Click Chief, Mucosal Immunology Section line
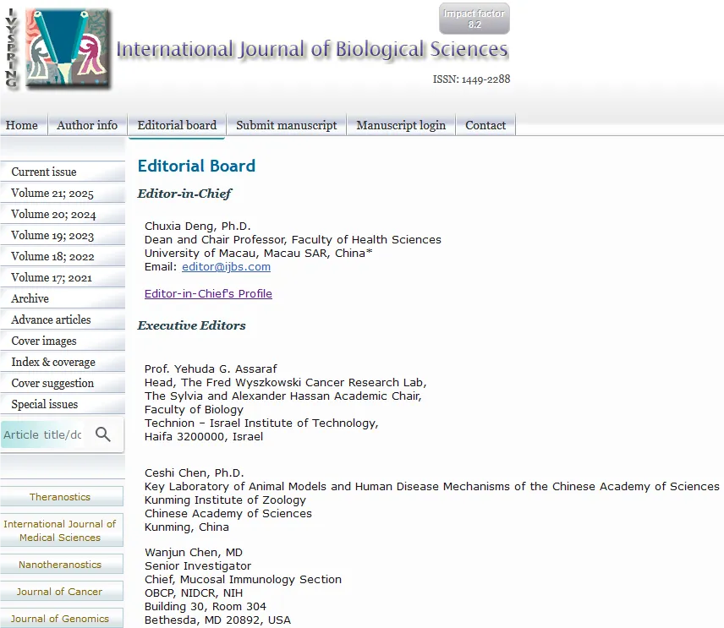The height and width of the screenshot is (628, 724). (243, 580)
